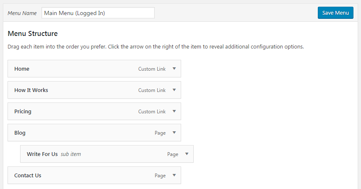The width and height of the screenshot is (361, 189).
Task: Select the How It Works item title
Action: tap(31, 90)
